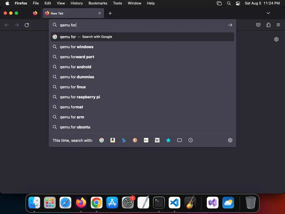The width and height of the screenshot is (285, 214).
Task: Open Terminal from the Dock
Action: tap(159, 203)
